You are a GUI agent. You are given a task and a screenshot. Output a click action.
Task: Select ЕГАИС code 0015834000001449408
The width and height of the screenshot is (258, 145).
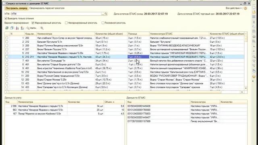tap(139, 106)
